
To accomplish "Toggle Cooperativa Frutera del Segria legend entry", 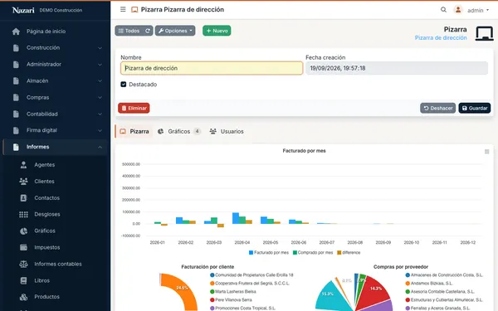I will point(250,283).
